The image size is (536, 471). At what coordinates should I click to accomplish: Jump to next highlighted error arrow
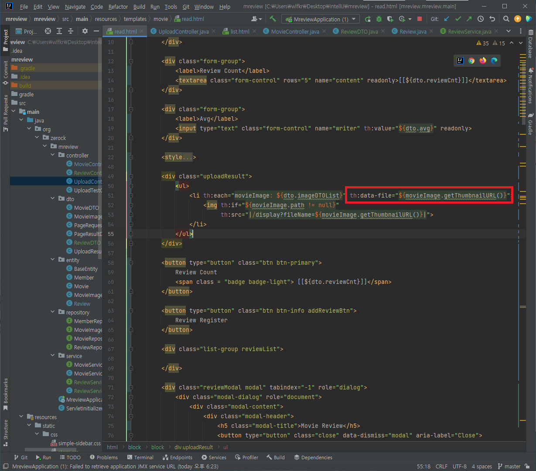pyautogui.click(x=521, y=43)
